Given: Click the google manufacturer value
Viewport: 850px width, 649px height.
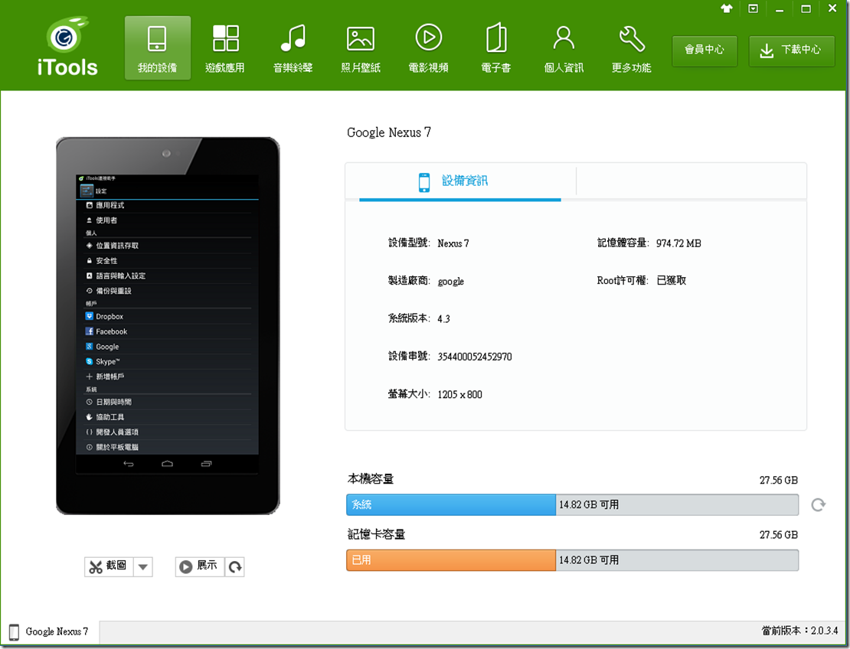Looking at the screenshot, I should (450, 281).
